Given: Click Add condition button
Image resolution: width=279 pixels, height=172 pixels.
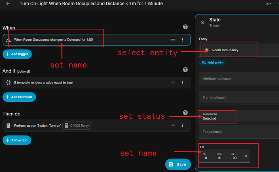Looking at the screenshot, I should coord(19,97).
